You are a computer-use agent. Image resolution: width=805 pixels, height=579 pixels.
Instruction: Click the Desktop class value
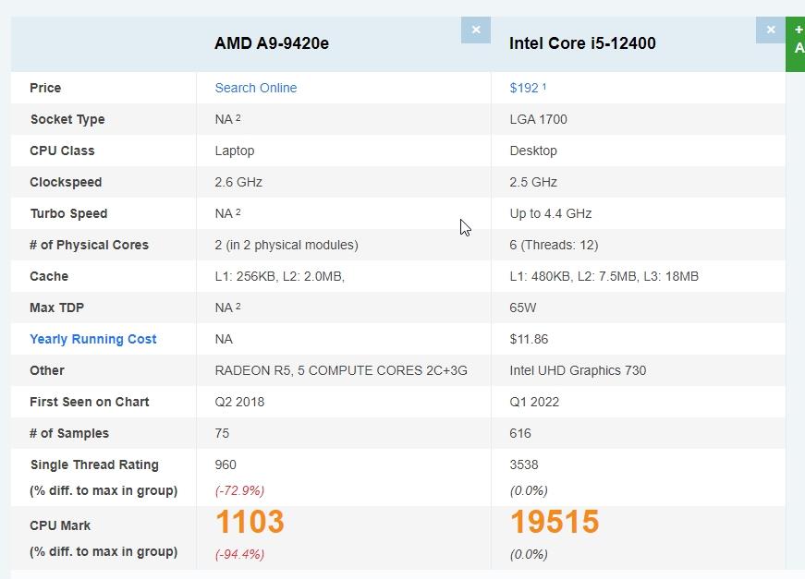pos(533,151)
